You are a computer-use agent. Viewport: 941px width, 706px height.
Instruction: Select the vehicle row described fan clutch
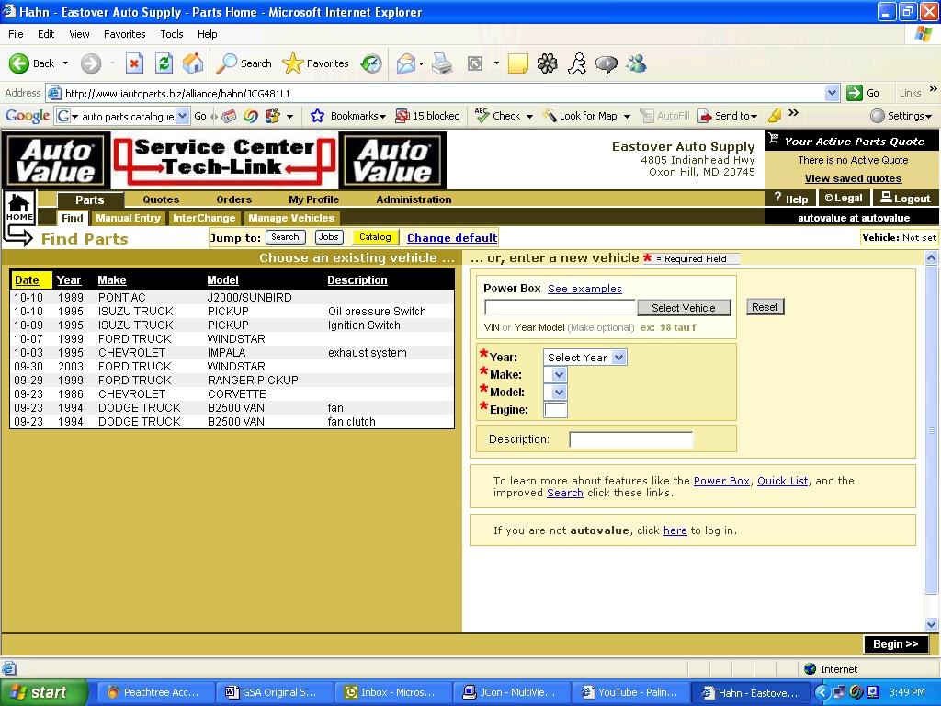(x=232, y=421)
